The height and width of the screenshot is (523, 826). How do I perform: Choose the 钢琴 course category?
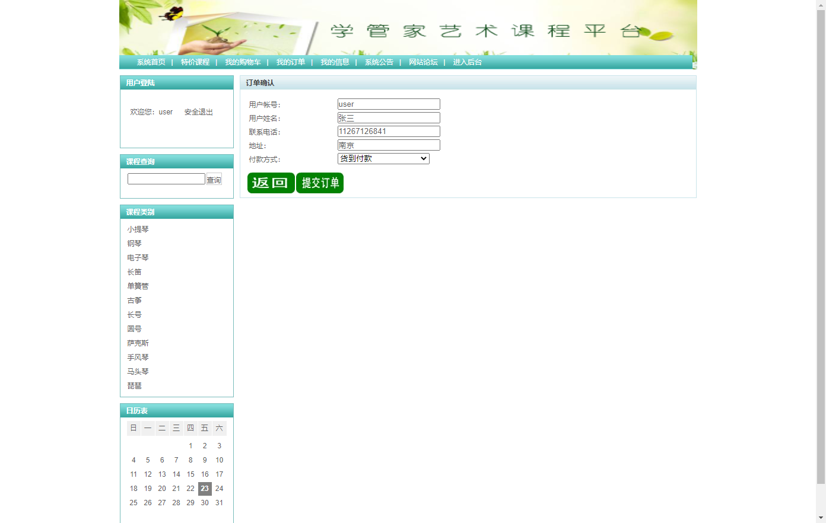134,244
